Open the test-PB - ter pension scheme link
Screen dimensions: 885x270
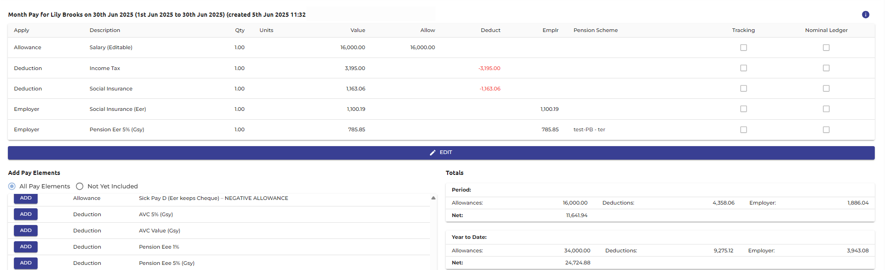[x=589, y=129]
